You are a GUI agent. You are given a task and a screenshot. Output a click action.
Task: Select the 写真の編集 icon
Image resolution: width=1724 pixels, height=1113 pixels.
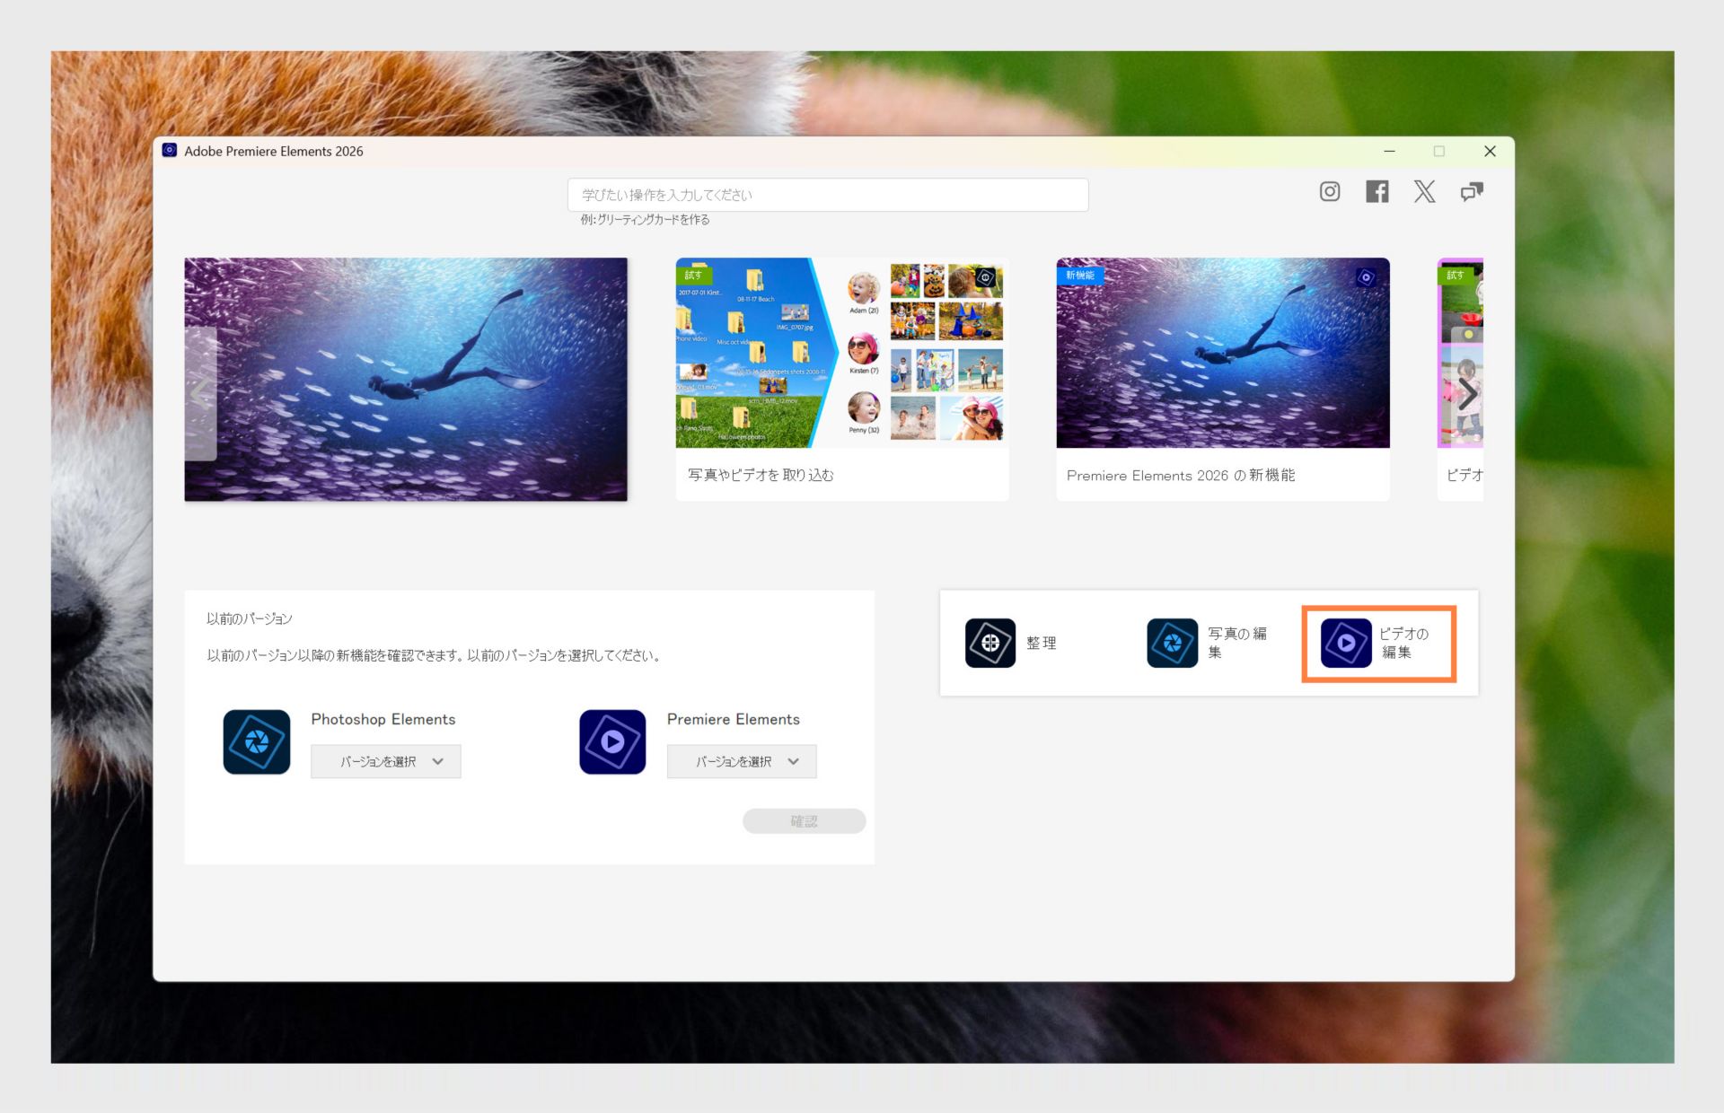(1170, 642)
